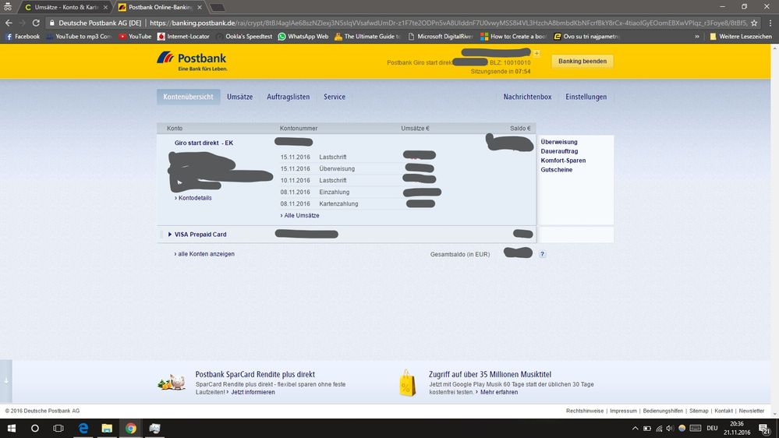This screenshot has width=779, height=438.
Task: Expand the VISA Prepaid Card row
Action: tap(170, 235)
